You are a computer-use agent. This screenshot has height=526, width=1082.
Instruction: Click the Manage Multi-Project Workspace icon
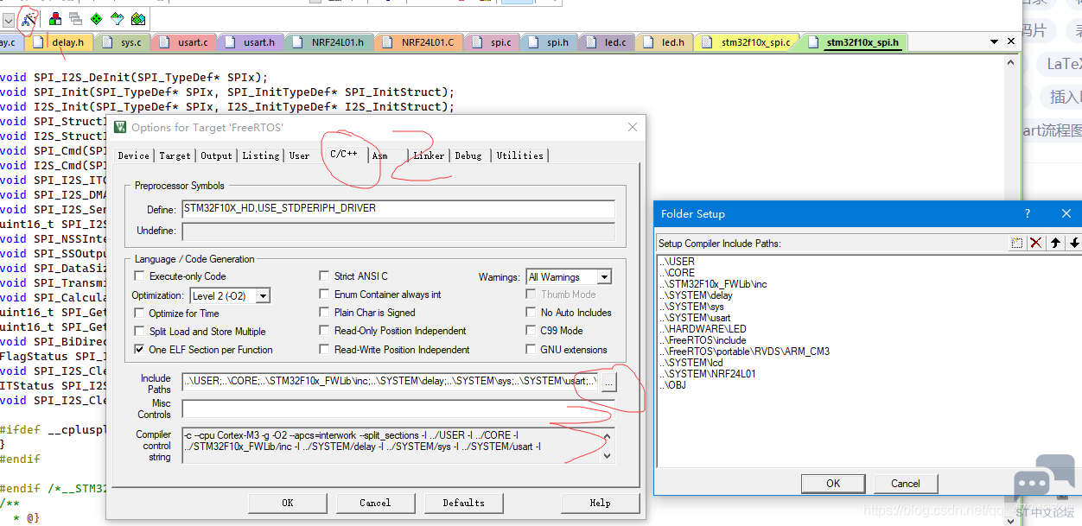[75, 18]
